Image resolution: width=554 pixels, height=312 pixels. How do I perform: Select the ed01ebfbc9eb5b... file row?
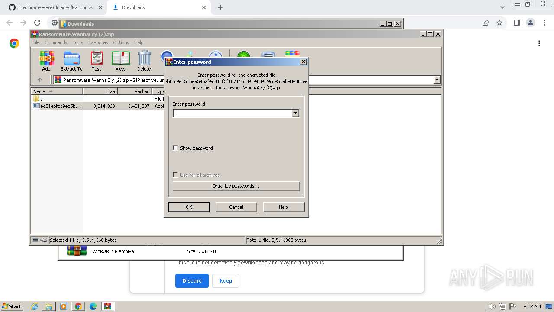98,106
